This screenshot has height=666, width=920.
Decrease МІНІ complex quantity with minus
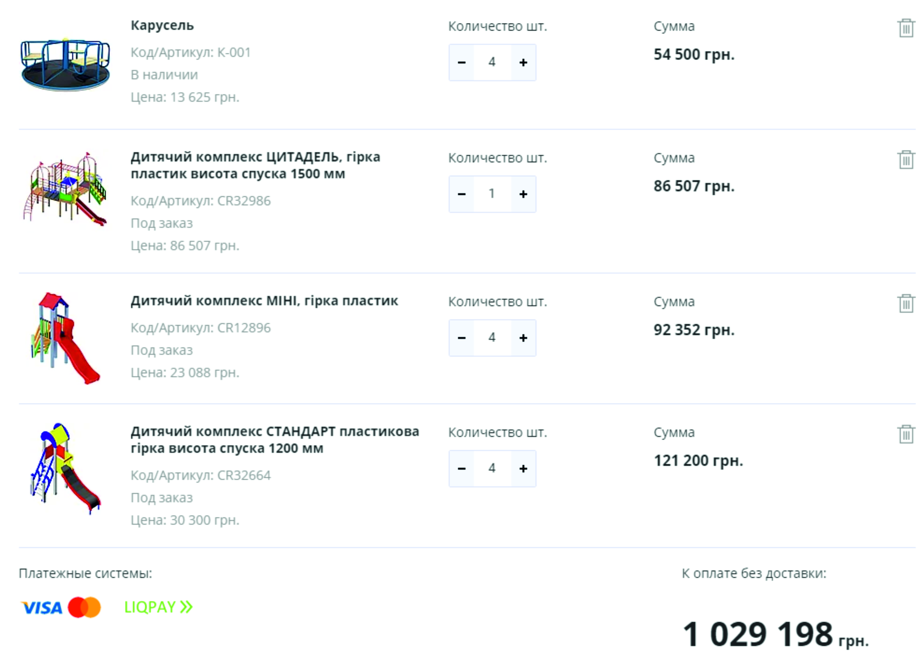coord(461,338)
